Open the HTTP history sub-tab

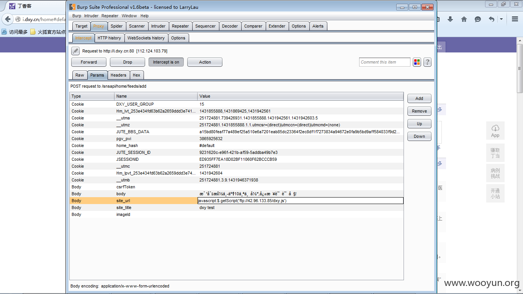tap(109, 38)
